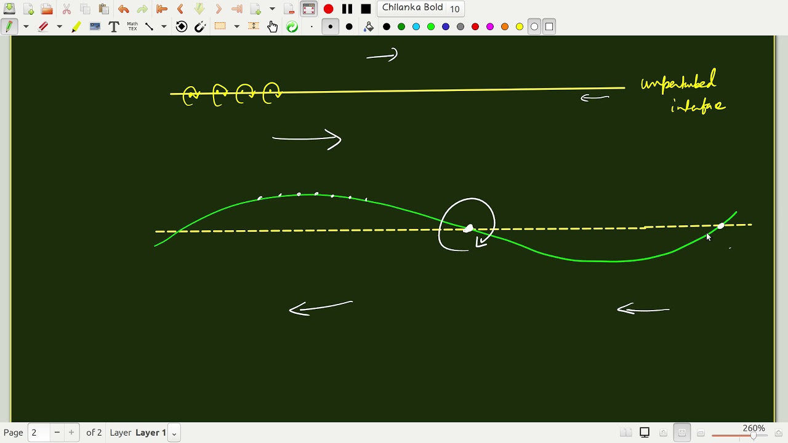Viewport: 788px width, 443px height.
Task: Go to the first page
Action: 161,9
